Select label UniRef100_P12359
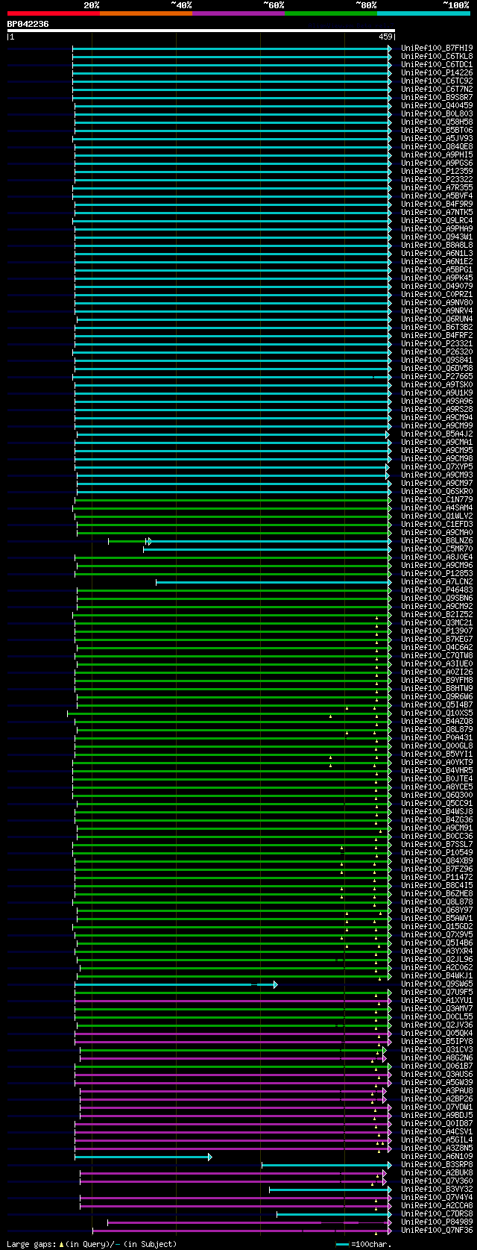Viewport: 477px width, 1250px height. point(437,171)
